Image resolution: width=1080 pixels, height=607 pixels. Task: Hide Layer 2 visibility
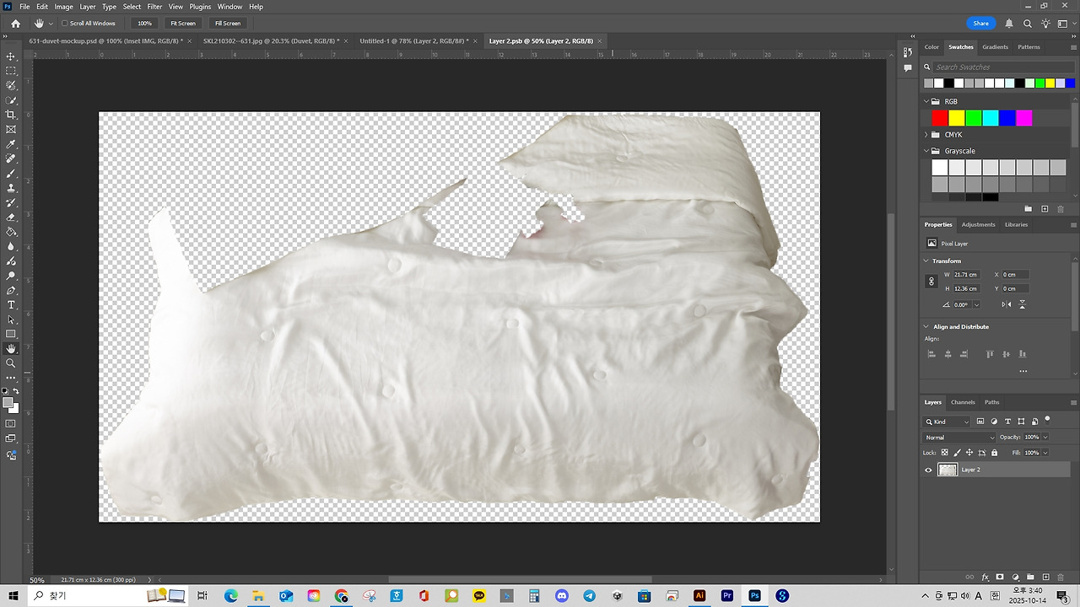tap(928, 470)
